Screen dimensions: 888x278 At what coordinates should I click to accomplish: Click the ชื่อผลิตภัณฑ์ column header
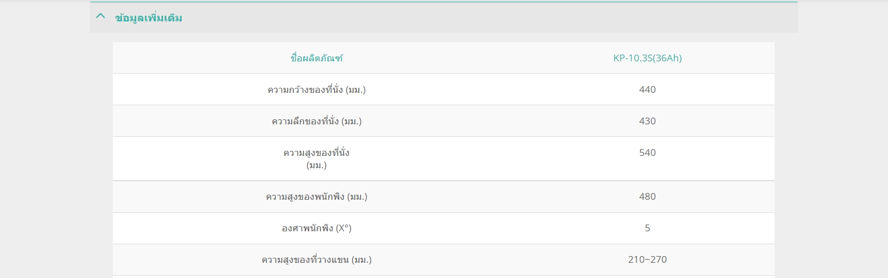click(316, 58)
